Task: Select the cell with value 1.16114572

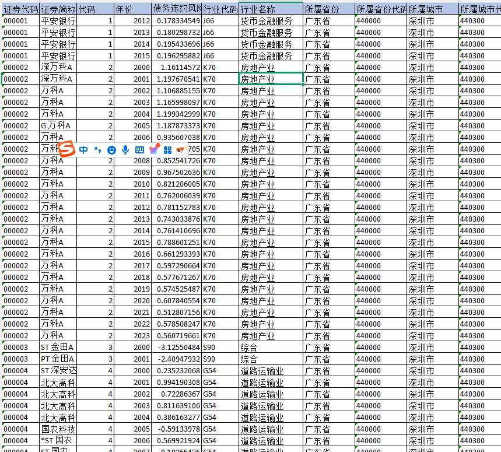Action: point(176,68)
